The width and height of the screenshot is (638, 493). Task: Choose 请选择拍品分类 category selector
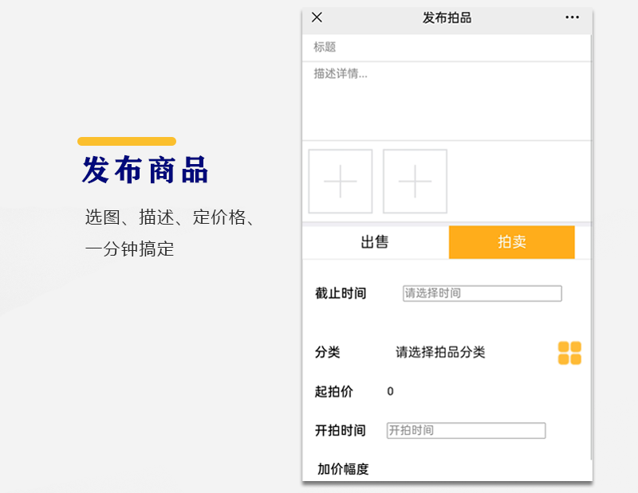[x=440, y=352]
